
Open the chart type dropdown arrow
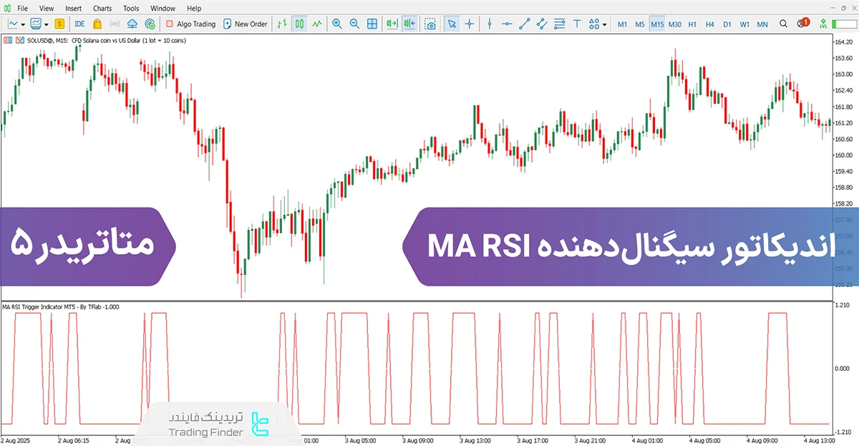[22, 24]
